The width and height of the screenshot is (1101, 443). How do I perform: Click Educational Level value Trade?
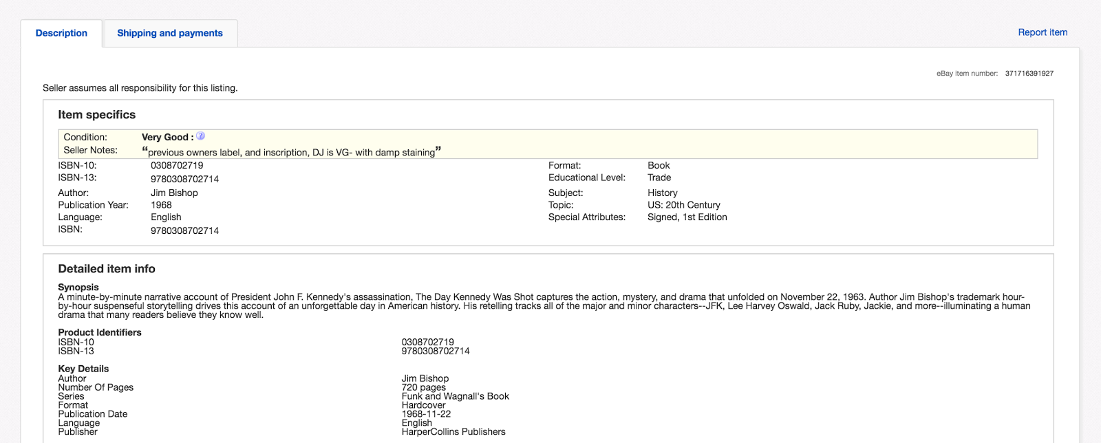coord(659,177)
